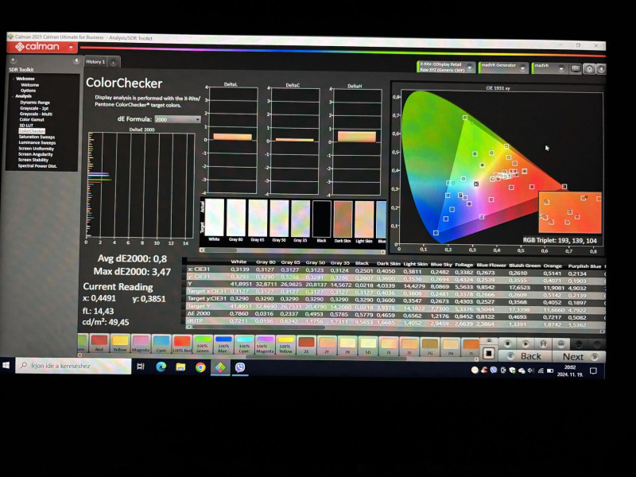This screenshot has height=477, width=636.
Task: Click the stop button with white square
Action: coord(489,354)
